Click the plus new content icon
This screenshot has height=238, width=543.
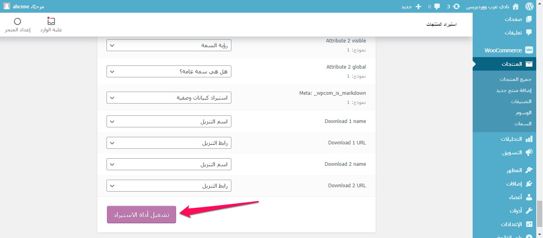(x=418, y=6)
